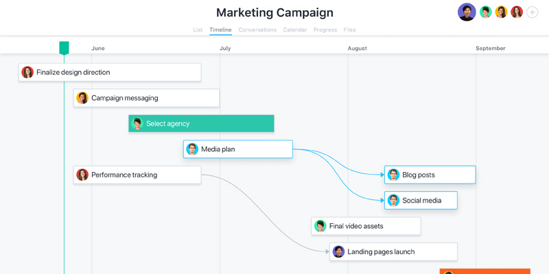Open the Social media task card
Viewport: 549px width, 274px height.
421,200
